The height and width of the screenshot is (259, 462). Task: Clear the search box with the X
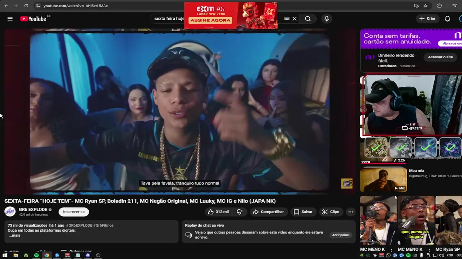pyautogui.click(x=295, y=19)
